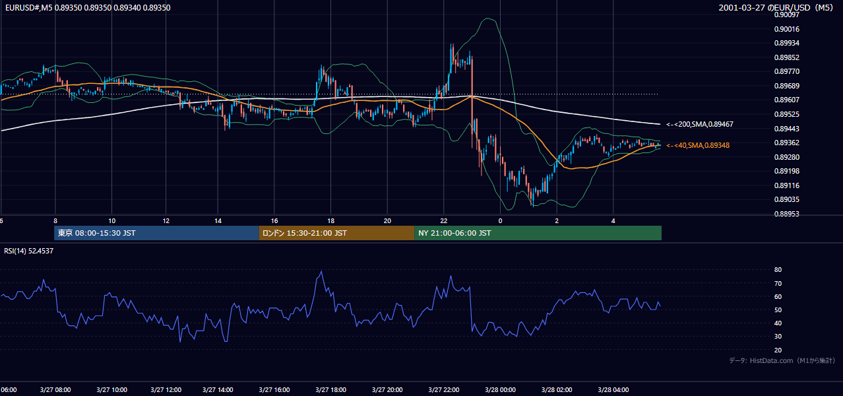Screen dimensions: 843x396
Task: Click hour marker 12 under the price chart
Action: click(166, 221)
